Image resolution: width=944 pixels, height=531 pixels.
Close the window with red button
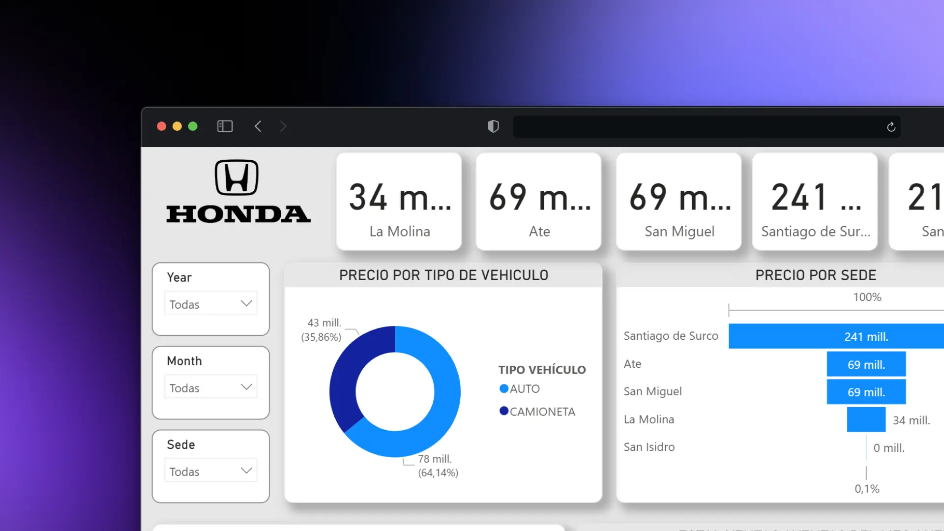click(x=161, y=126)
